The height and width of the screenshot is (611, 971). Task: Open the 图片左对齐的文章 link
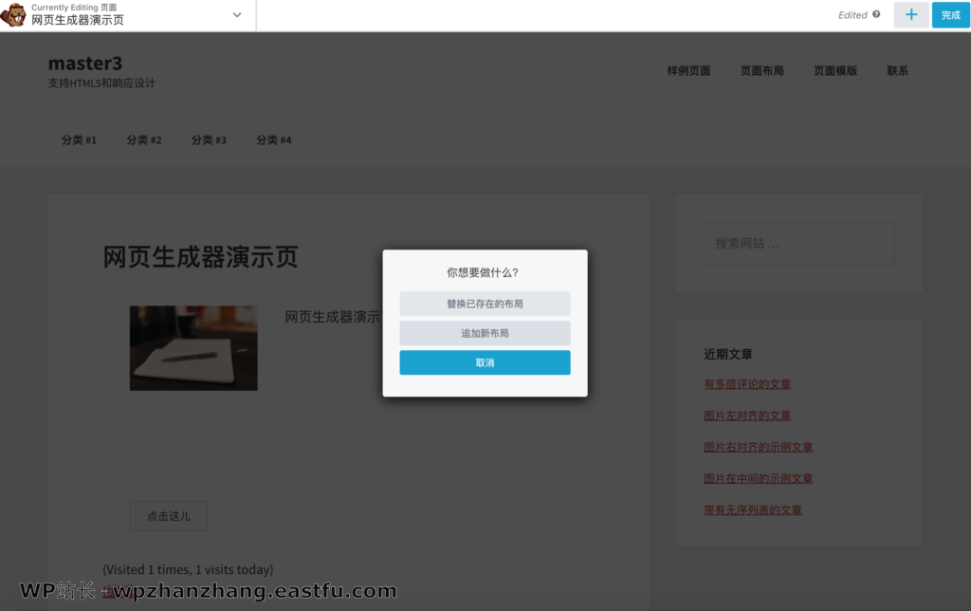click(x=746, y=416)
